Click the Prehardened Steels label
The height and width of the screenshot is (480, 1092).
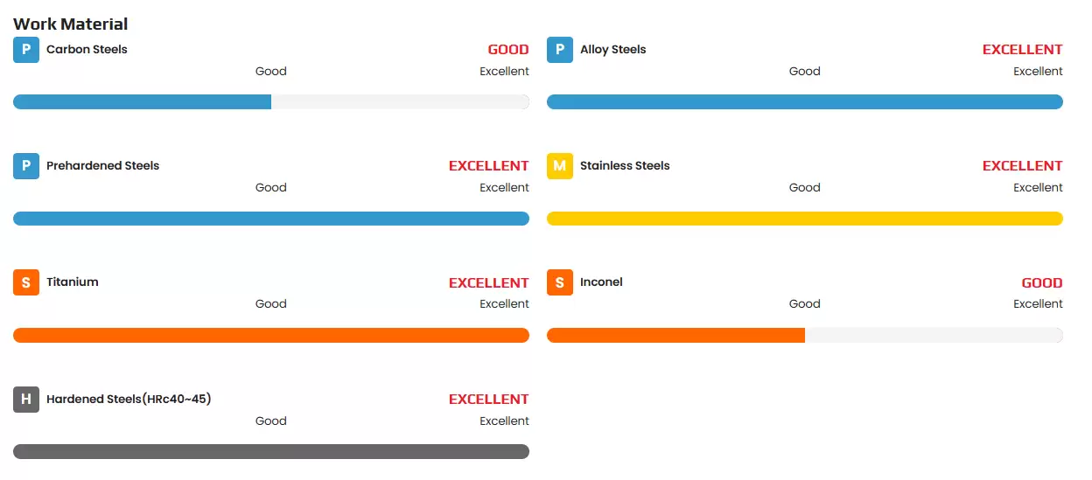click(x=102, y=166)
